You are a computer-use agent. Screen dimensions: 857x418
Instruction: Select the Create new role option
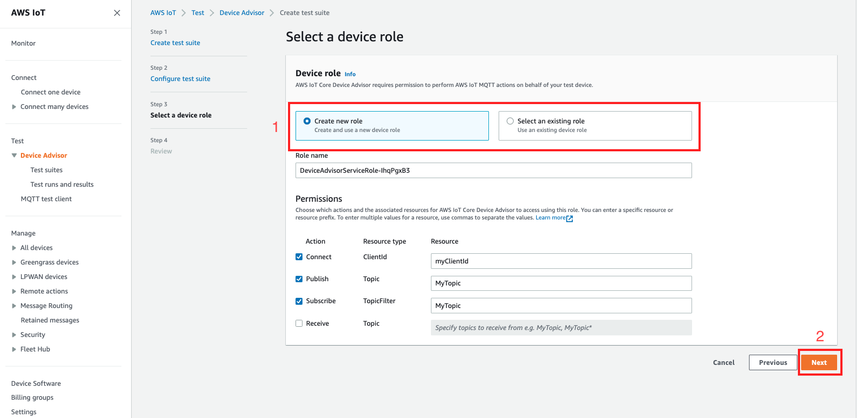point(307,121)
